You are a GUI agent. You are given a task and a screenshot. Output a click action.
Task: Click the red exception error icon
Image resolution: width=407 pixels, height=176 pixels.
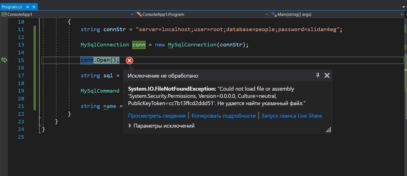click(130, 60)
